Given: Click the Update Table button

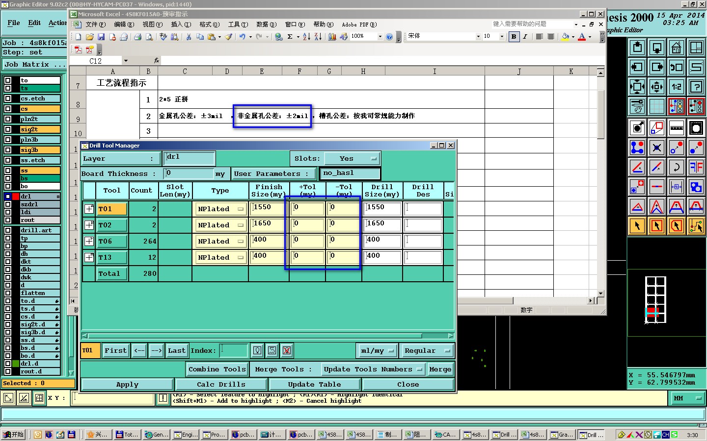Looking at the screenshot, I should tap(314, 385).
